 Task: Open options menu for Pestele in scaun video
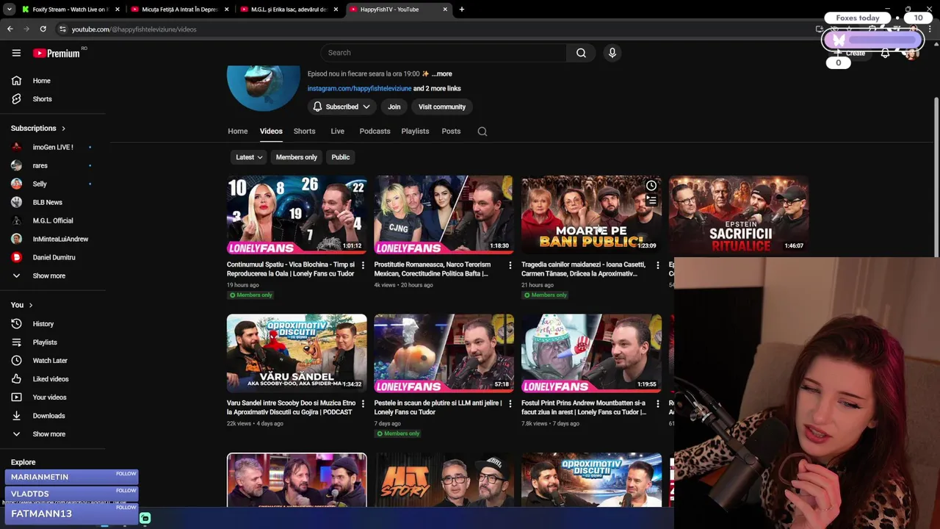pyautogui.click(x=510, y=403)
